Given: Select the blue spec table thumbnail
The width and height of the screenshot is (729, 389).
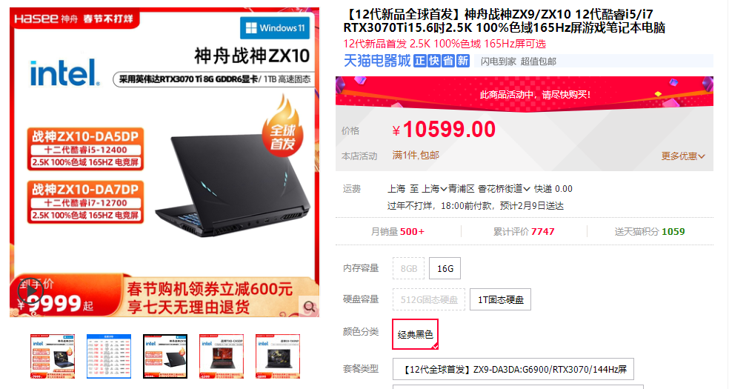Looking at the screenshot, I should click(x=109, y=356).
